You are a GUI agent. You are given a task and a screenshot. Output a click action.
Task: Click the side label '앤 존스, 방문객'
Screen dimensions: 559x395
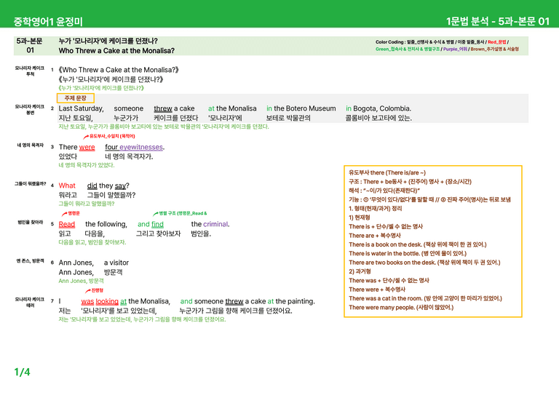31,261
